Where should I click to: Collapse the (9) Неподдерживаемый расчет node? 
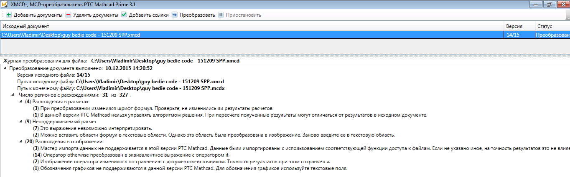21,122
